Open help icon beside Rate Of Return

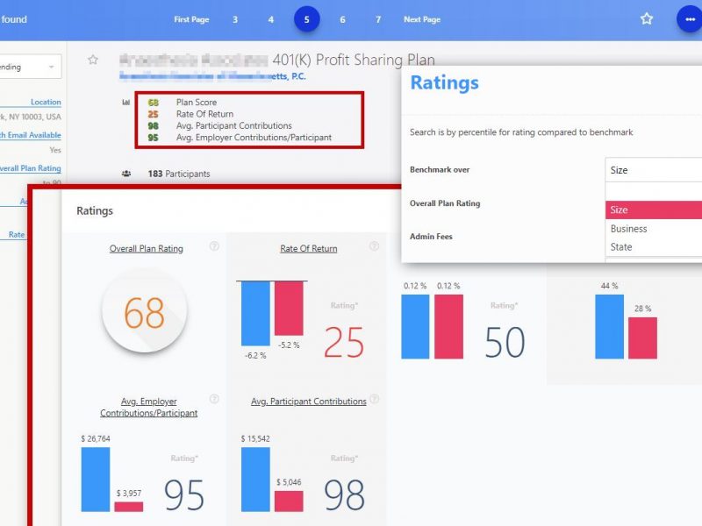375,247
